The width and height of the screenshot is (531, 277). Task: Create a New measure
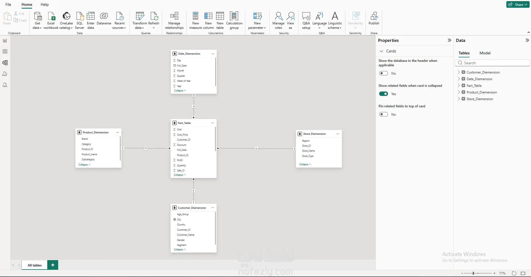click(x=196, y=20)
